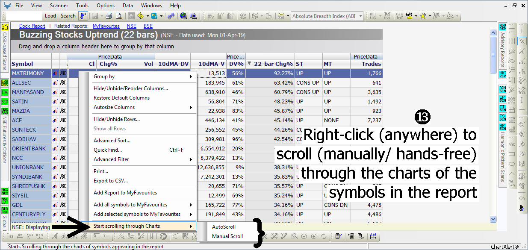
Task: Expand the yellow diamond icon dropdown arrow
Action: pos(147,16)
